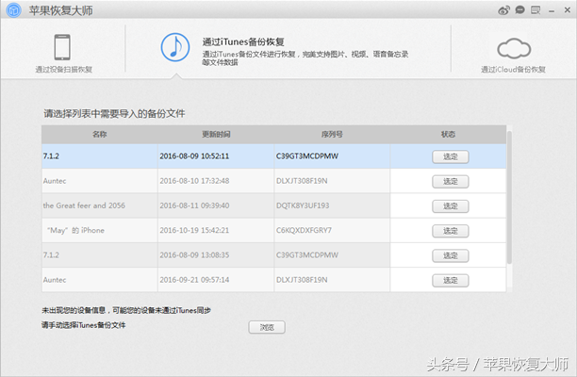The height and width of the screenshot is (377, 577).
Task: Click 选定 for Auntec backup 2016-08-10
Action: point(450,181)
